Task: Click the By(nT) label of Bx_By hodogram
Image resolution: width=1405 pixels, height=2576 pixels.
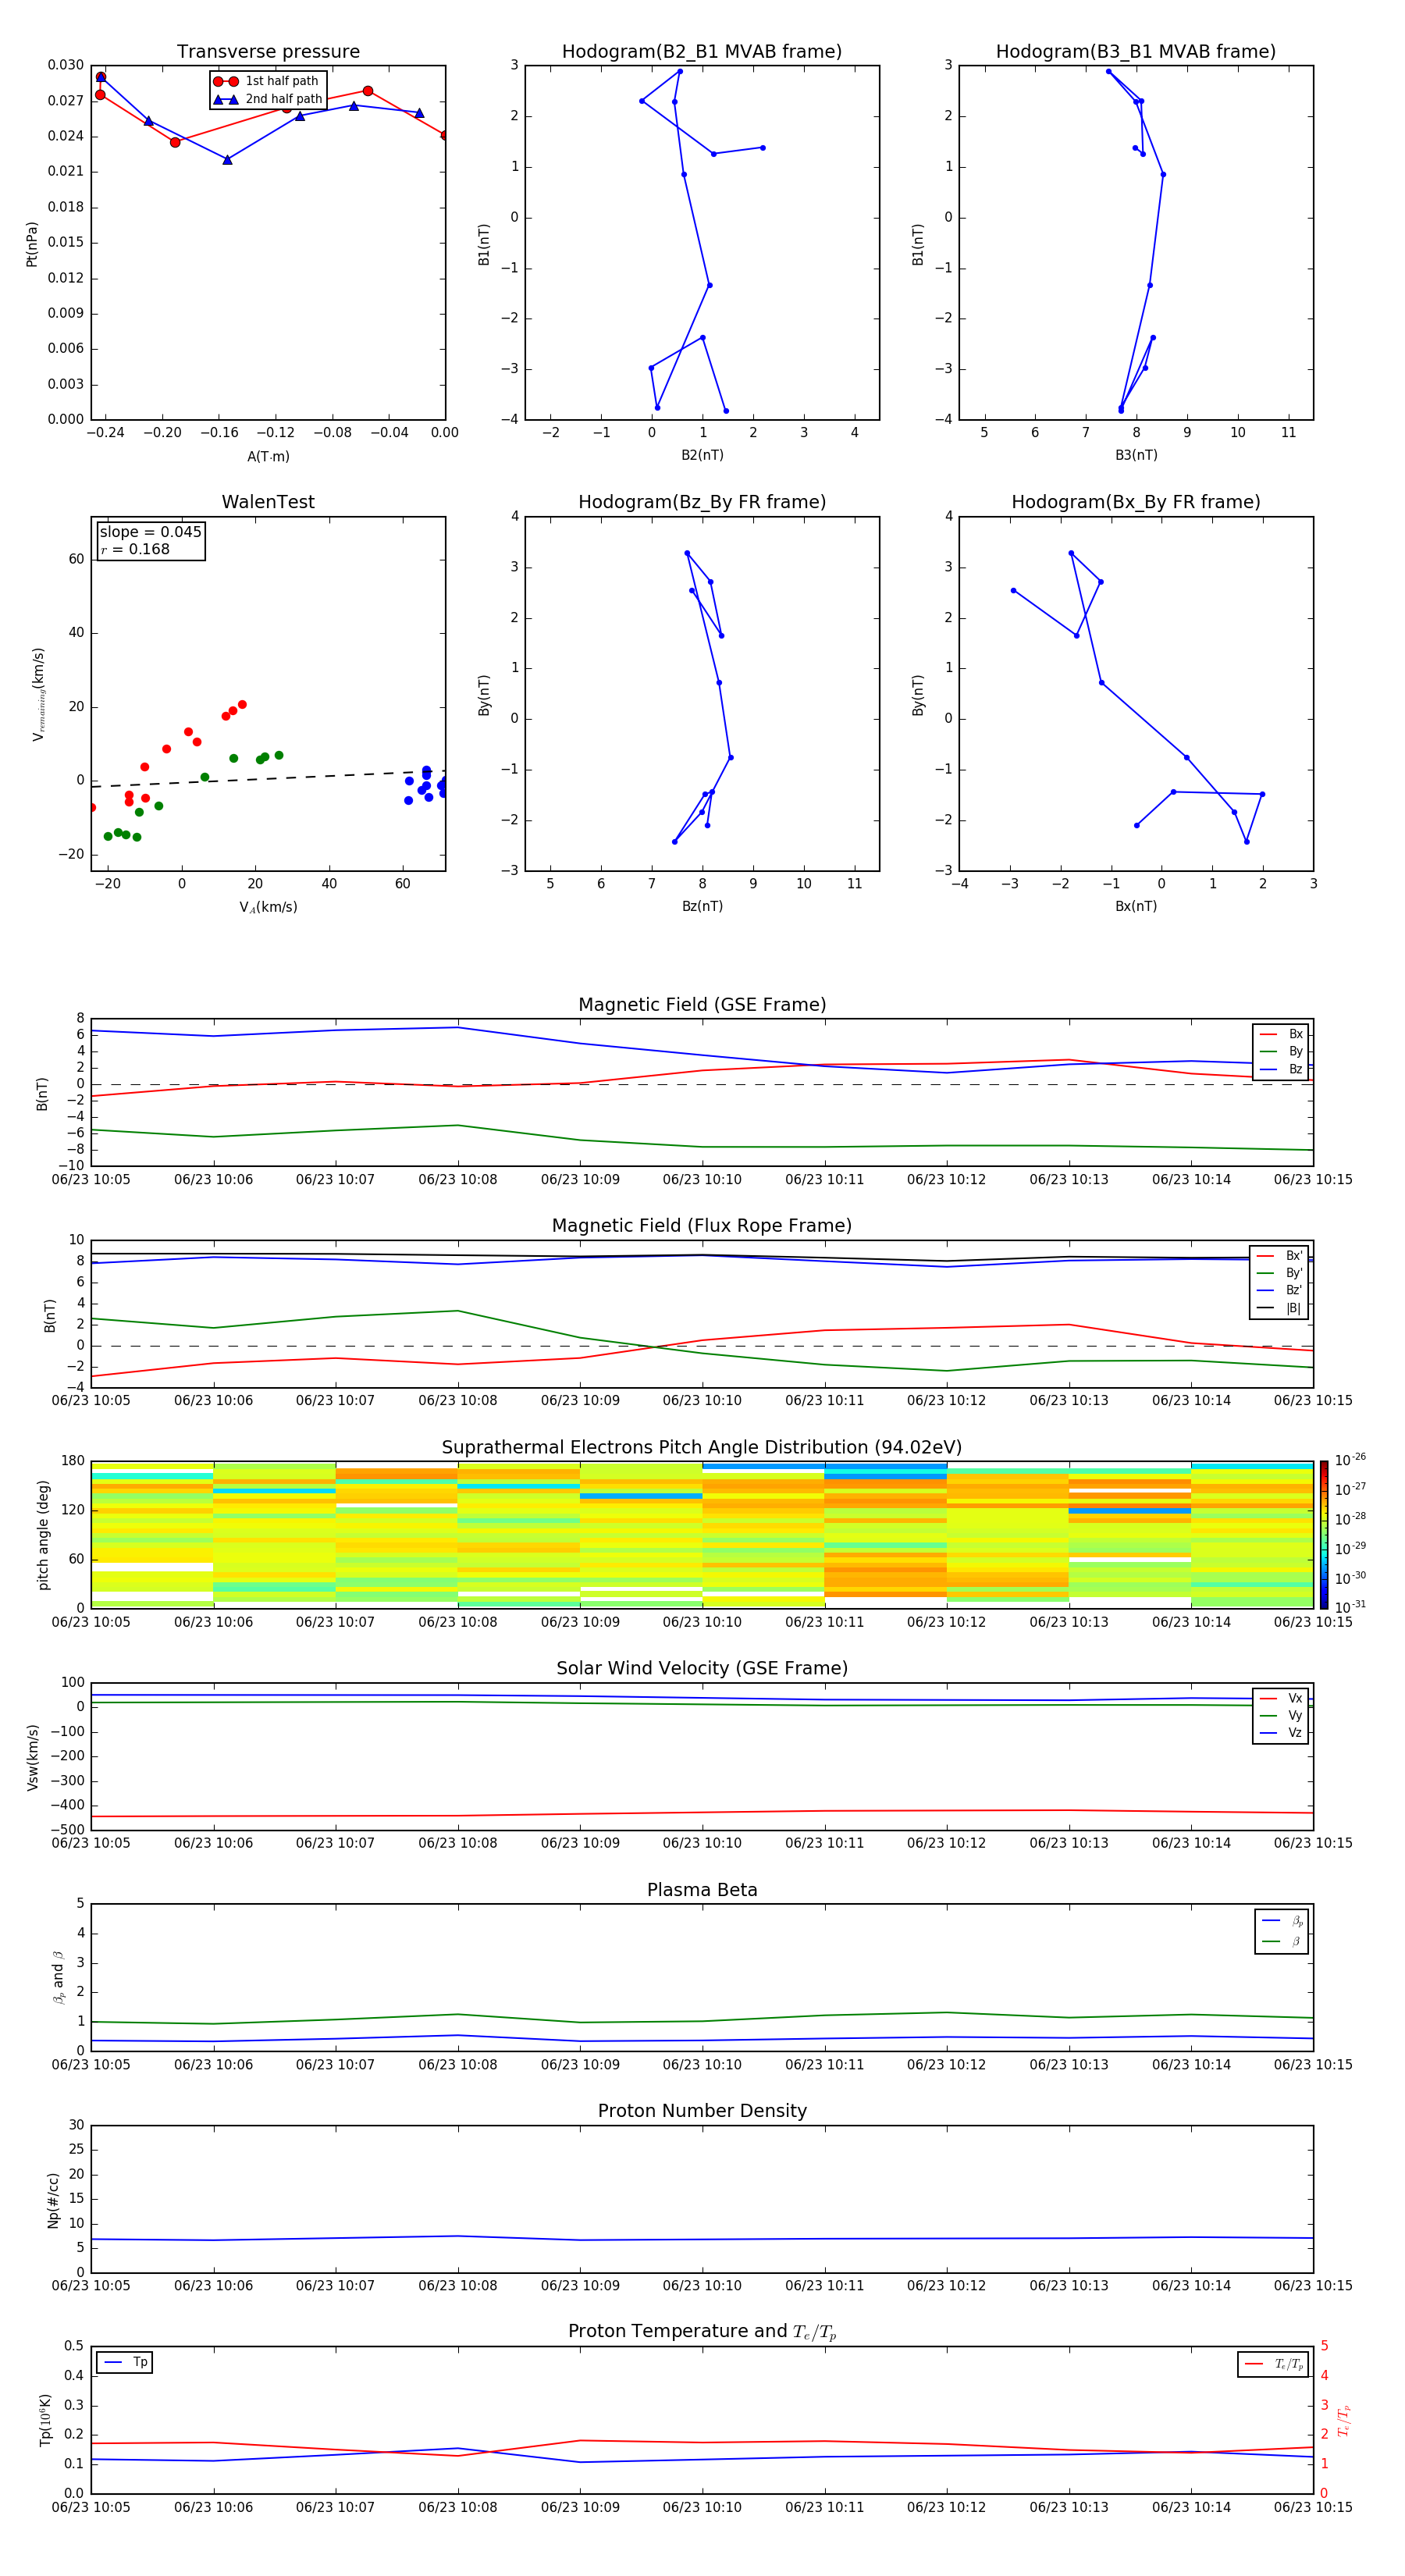Action: click(x=918, y=695)
